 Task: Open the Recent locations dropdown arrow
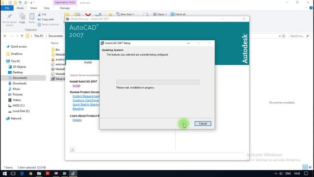[17, 36]
